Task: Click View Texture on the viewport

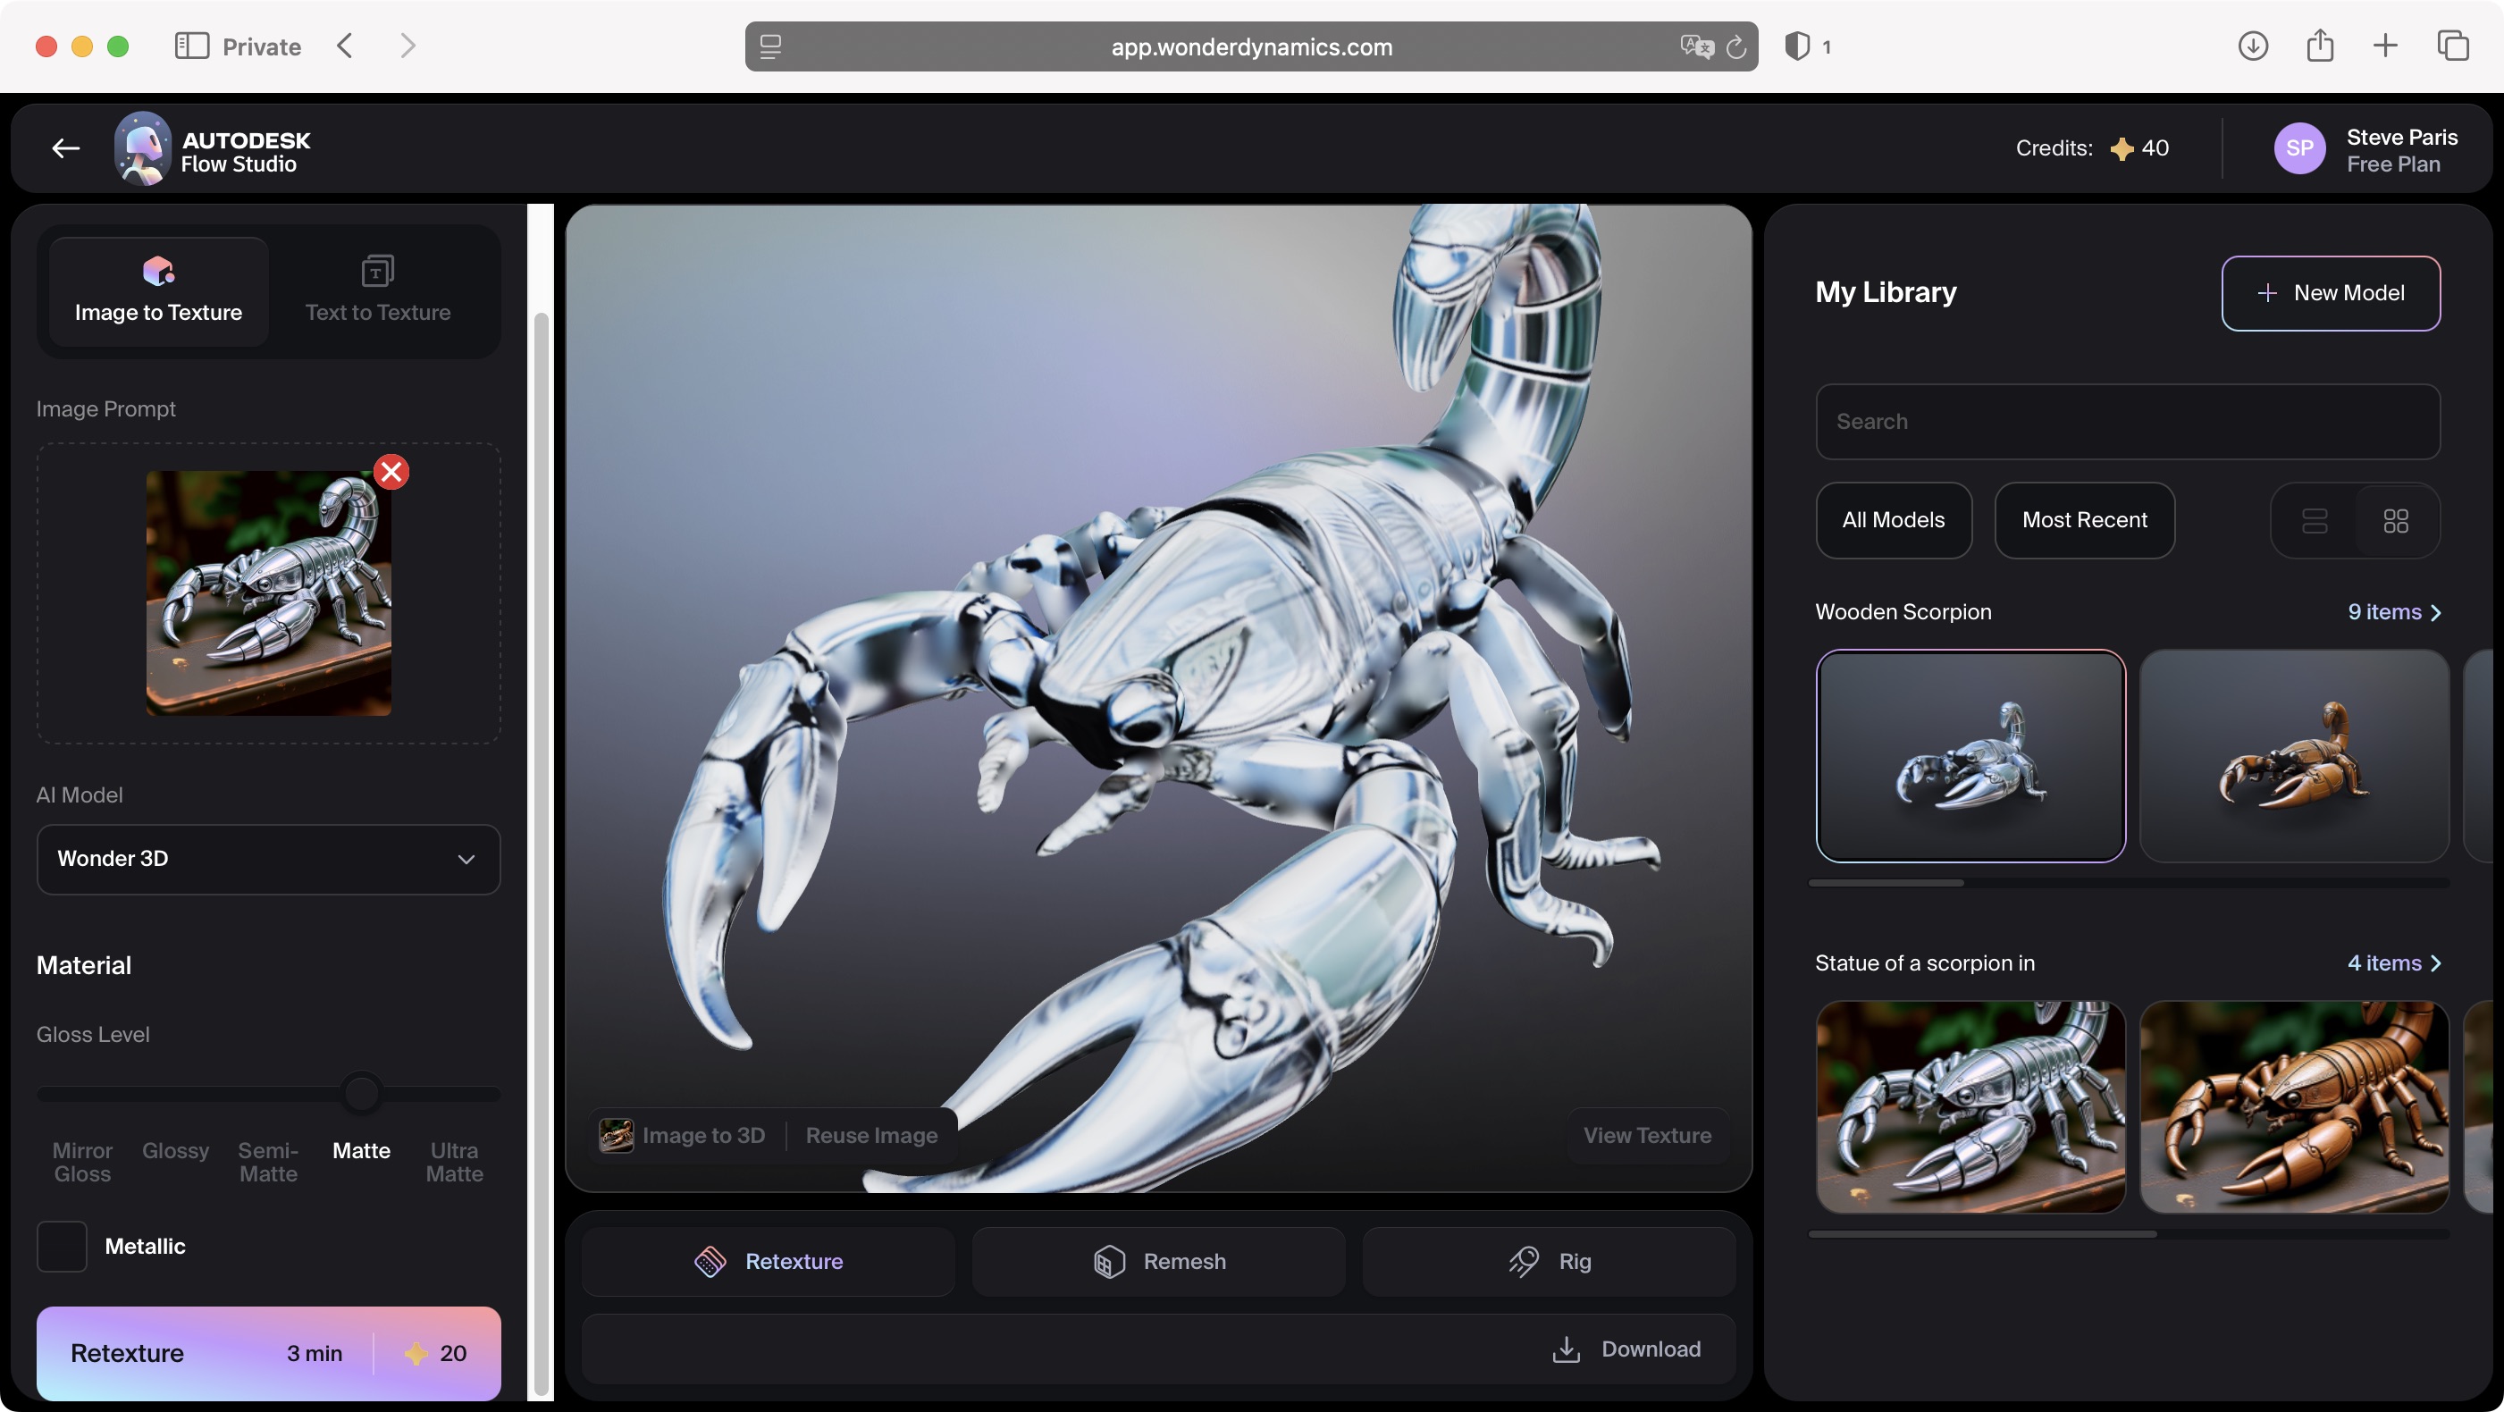Action: pos(1647,1135)
